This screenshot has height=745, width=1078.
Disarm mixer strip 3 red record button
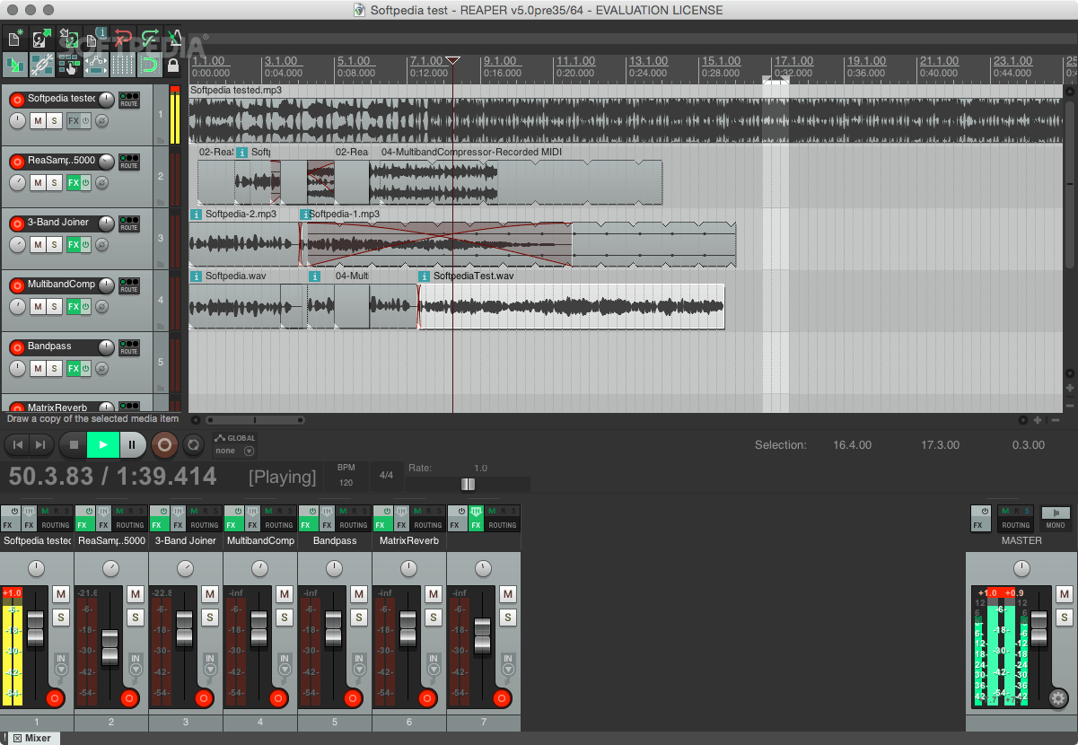click(203, 698)
